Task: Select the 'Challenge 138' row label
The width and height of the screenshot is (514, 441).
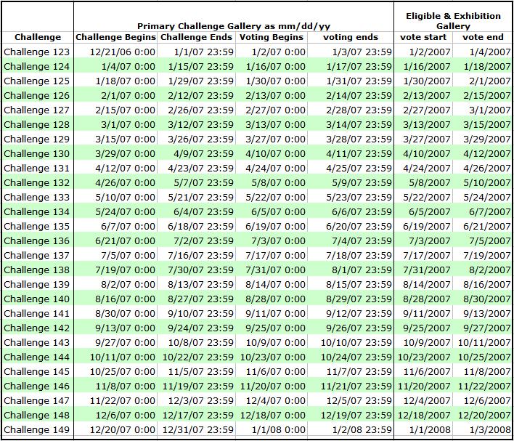Action: pos(37,270)
